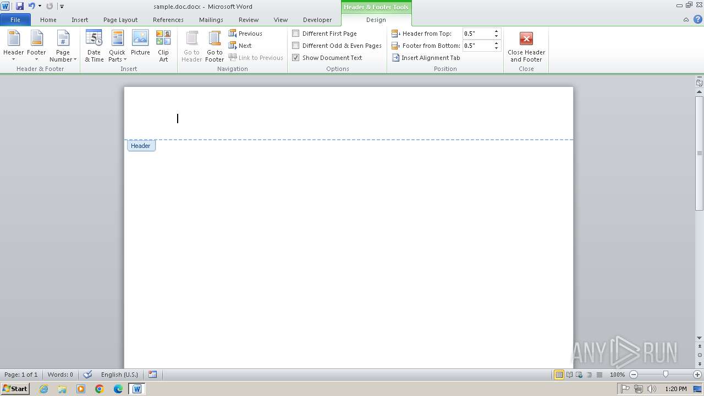This screenshot has width=704, height=396.
Task: Open Google Chrome from taskbar
Action: point(100,389)
